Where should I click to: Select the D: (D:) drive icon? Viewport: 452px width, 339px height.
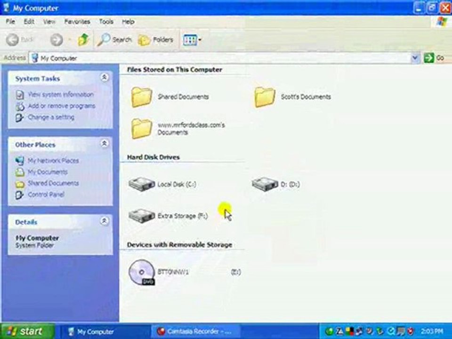click(x=265, y=184)
